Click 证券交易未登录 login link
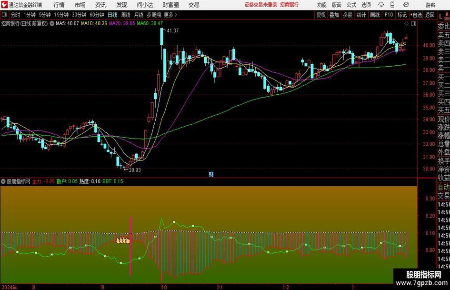This screenshot has height=290, width=450. [261, 5]
